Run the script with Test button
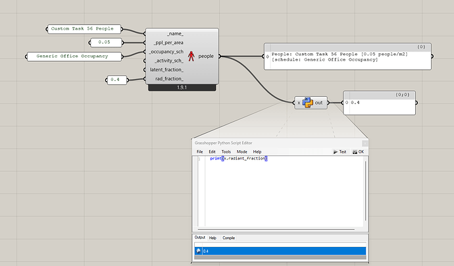 click(340, 151)
